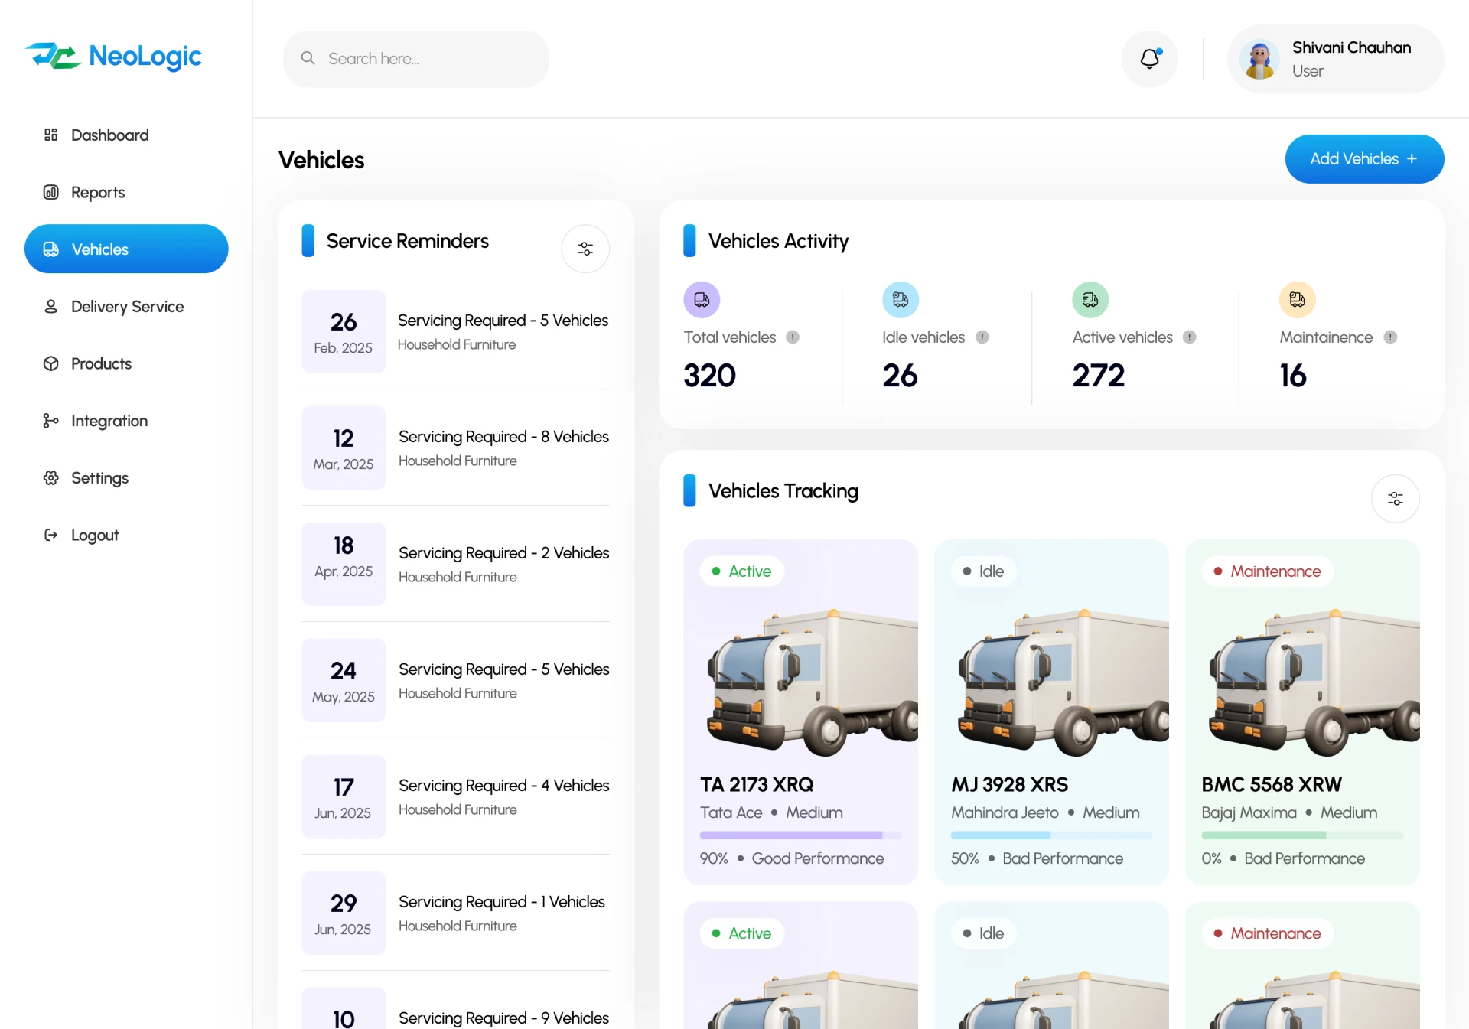
Task: Open Settings from the sidebar gear icon
Action: tap(50, 477)
